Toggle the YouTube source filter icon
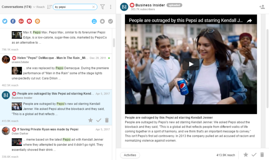The height and width of the screenshot is (160, 269). click(x=29, y=21)
